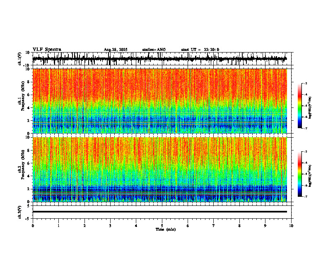The width and height of the screenshot is (328, 253).
Task: Click the "9" minute tick on time axis
Action: (265, 226)
